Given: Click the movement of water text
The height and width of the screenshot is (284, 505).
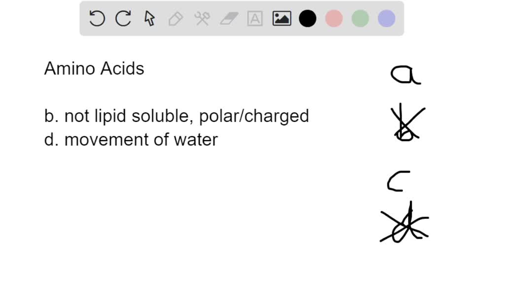Looking at the screenshot, I should [131, 140].
